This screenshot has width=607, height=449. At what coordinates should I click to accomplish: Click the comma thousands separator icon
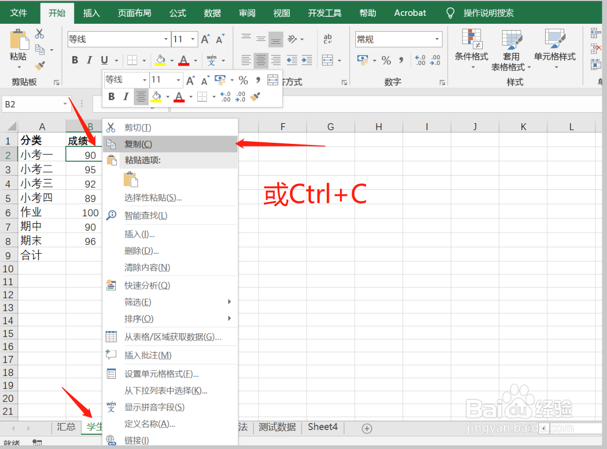pos(401,60)
